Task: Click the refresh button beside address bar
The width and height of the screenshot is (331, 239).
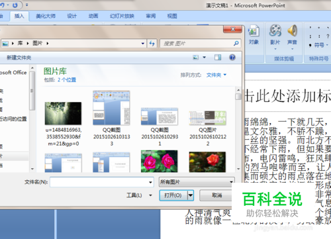Action: (x=152, y=43)
